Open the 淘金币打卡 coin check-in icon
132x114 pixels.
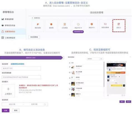[x=78, y=24]
